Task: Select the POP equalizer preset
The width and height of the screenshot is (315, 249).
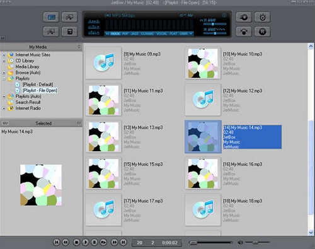Action: pos(125,33)
